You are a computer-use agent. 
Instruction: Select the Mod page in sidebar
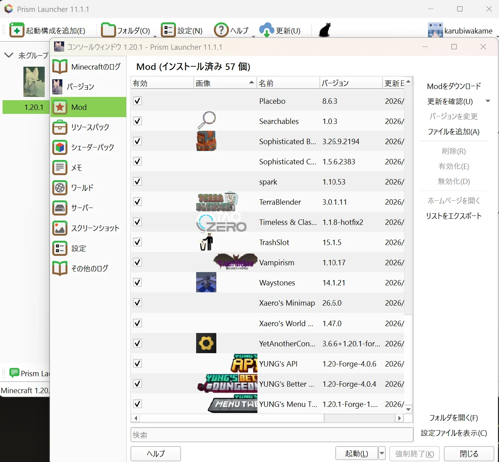pyautogui.click(x=88, y=107)
